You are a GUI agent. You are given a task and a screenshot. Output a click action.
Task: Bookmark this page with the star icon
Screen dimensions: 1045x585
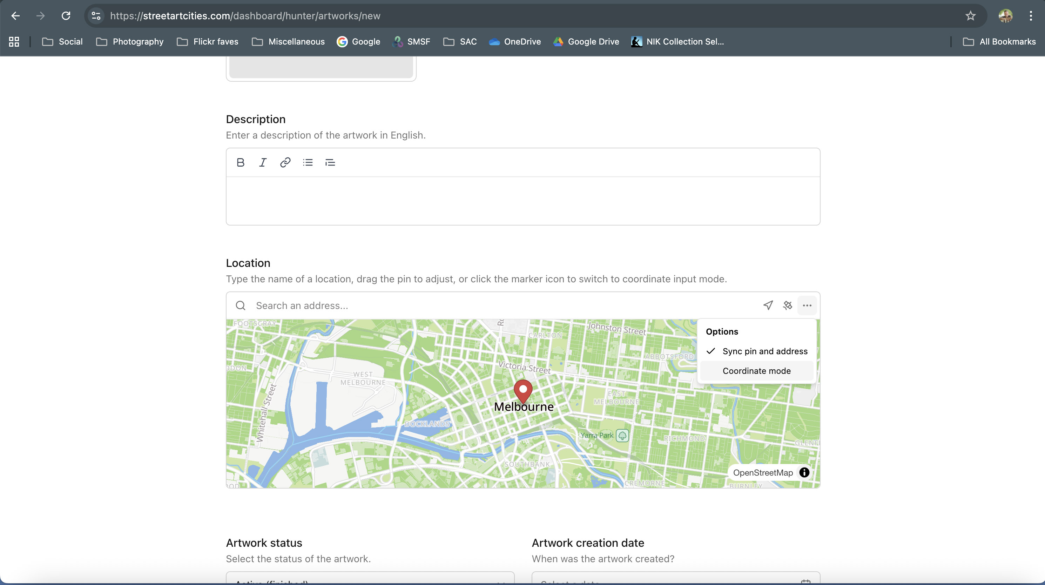970,16
